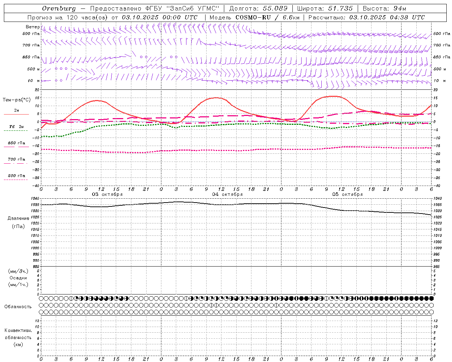Click the "850 гПа" temperature legend entry
Screen dimensions: 452x362
pyautogui.click(x=17, y=143)
